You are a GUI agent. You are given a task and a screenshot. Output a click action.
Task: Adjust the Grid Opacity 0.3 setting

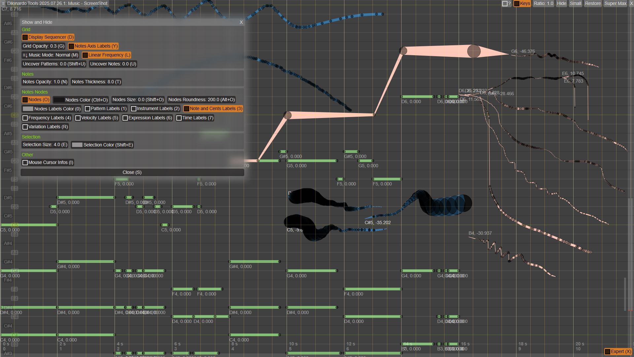click(43, 46)
